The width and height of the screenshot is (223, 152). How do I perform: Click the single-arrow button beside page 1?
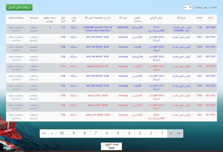(171, 133)
